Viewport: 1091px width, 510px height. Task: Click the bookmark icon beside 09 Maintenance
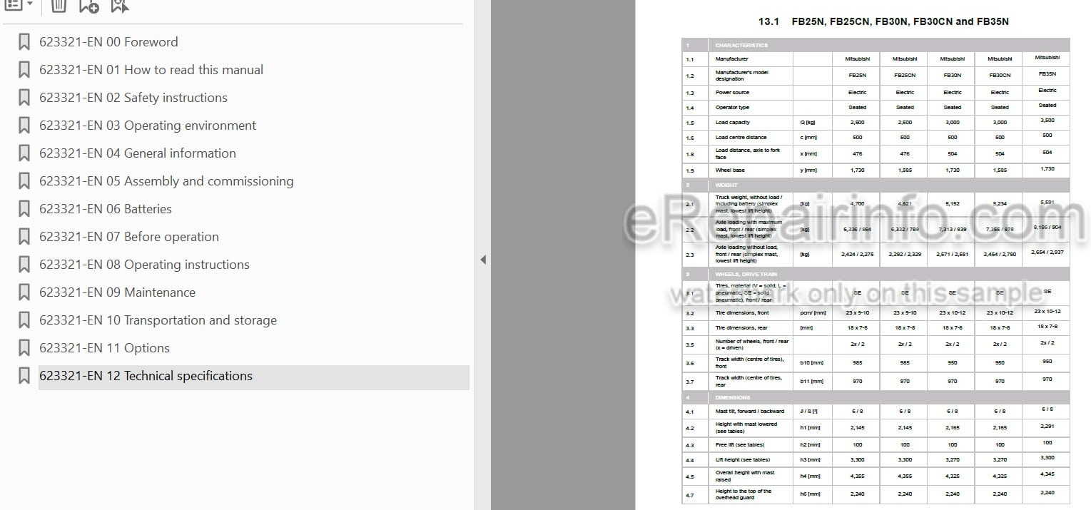[24, 292]
